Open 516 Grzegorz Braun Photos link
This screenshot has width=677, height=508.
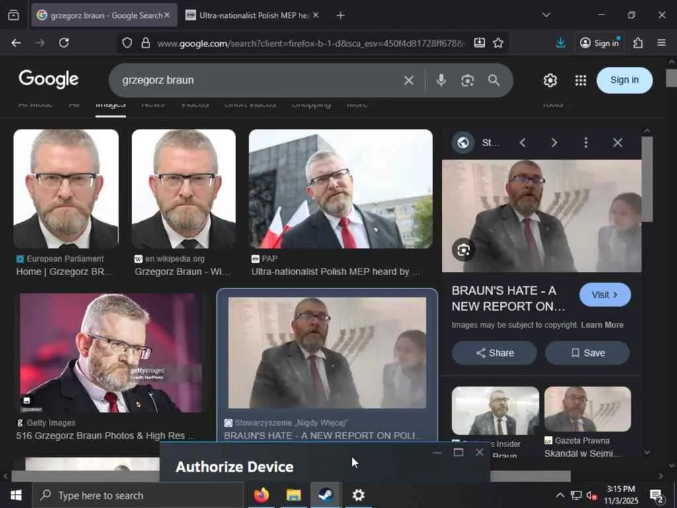pos(105,436)
